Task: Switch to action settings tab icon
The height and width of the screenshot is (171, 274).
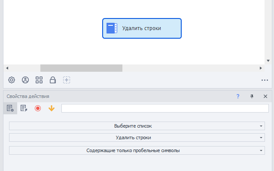Action: click(10, 108)
